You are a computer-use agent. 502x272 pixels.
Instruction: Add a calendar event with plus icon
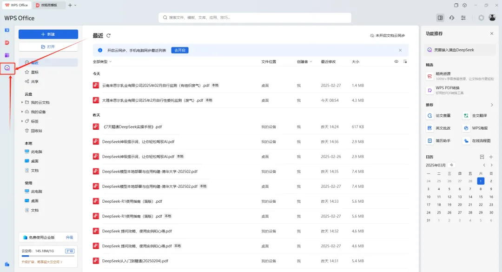coord(491,157)
